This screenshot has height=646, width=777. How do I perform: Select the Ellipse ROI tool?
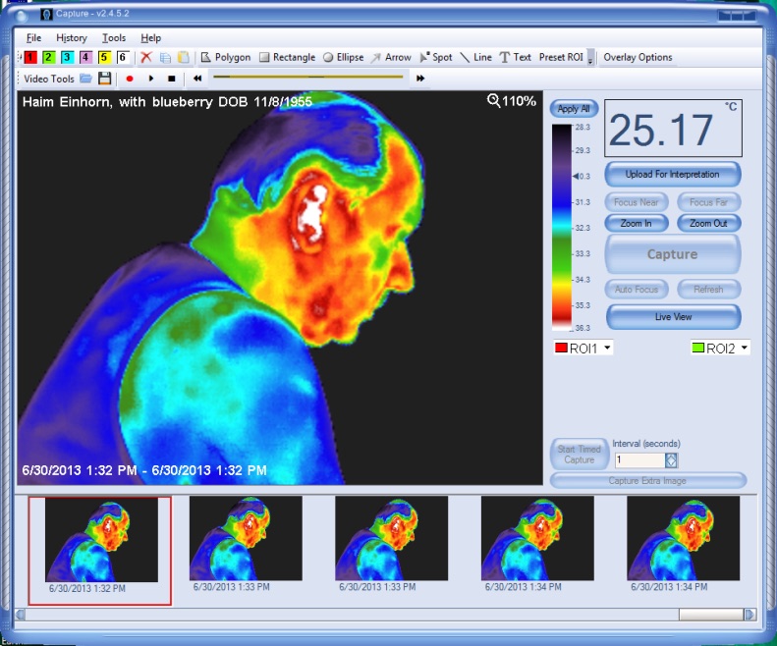(x=344, y=58)
